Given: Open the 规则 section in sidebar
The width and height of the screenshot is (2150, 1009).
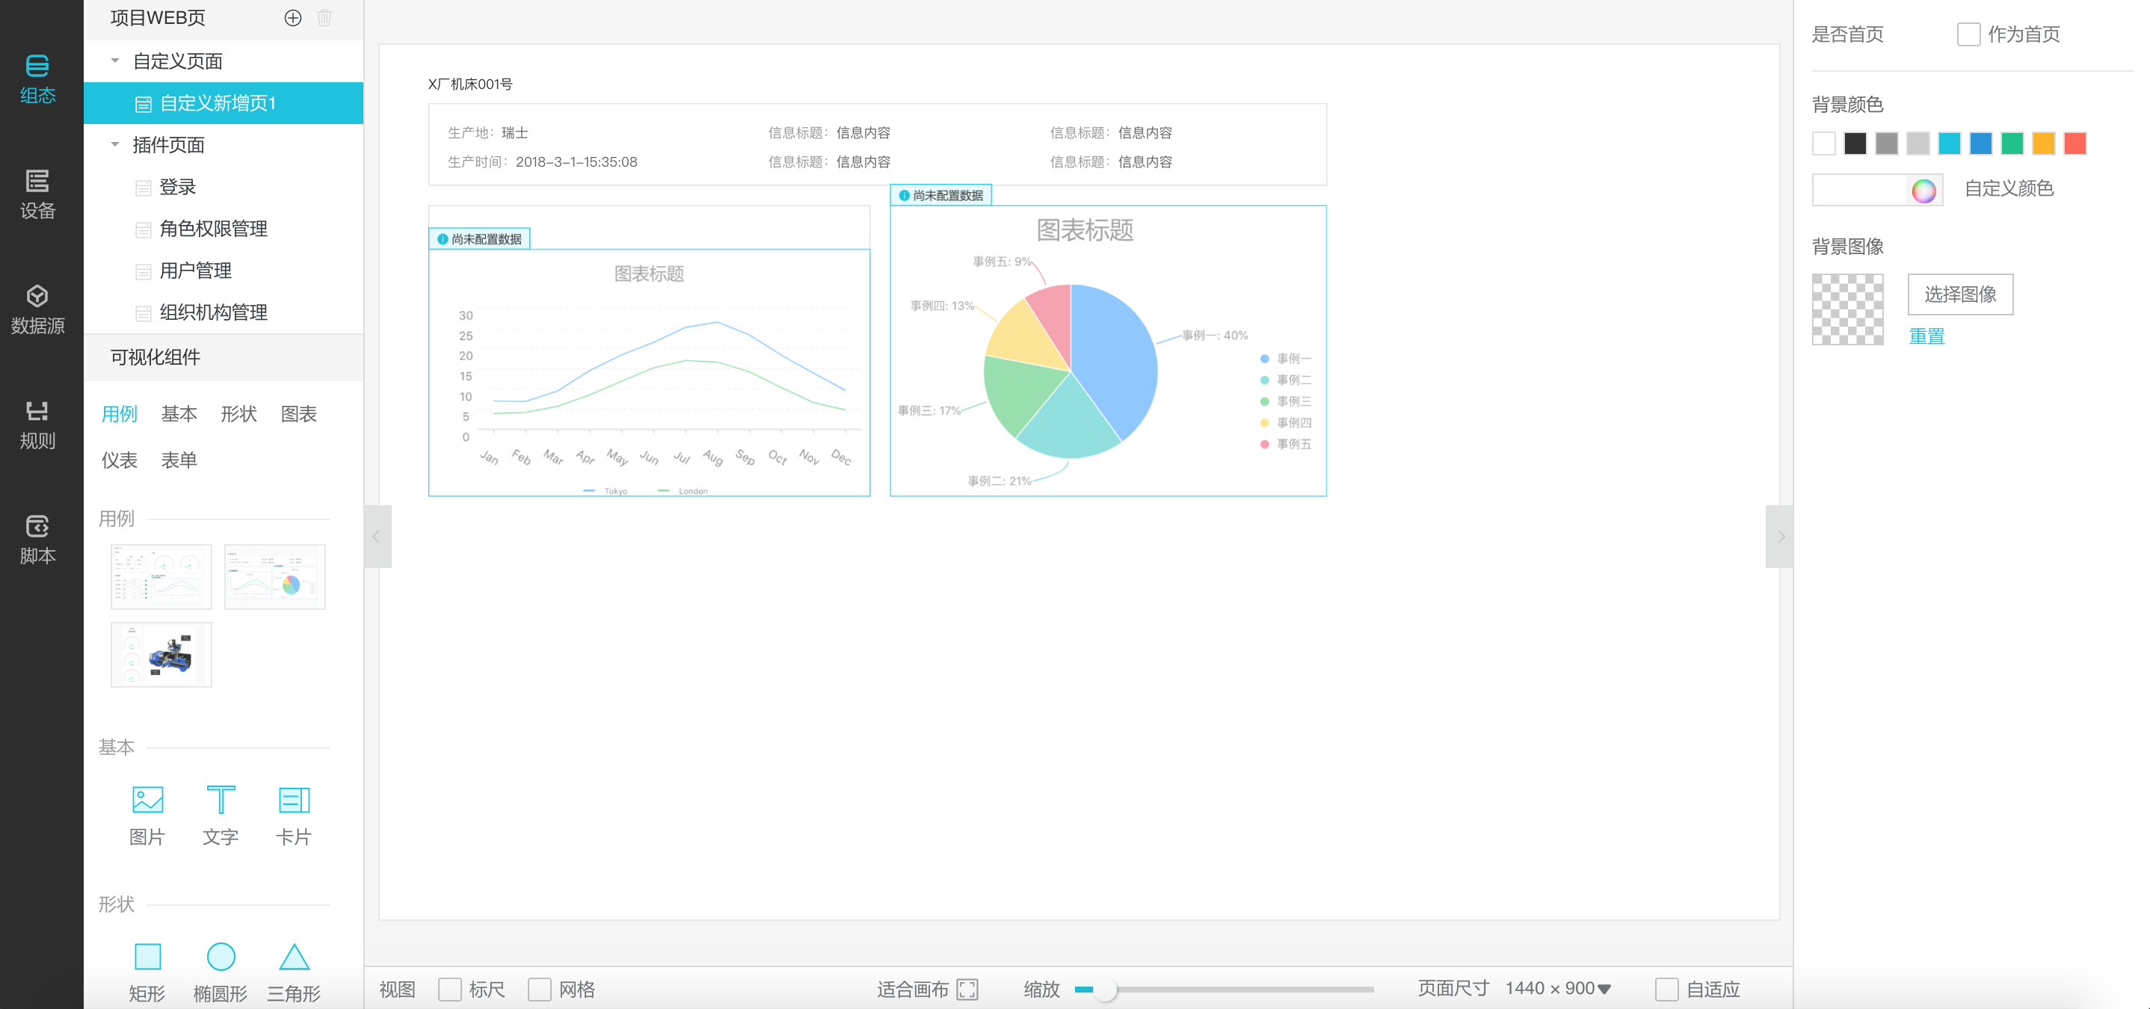Looking at the screenshot, I should (x=37, y=424).
